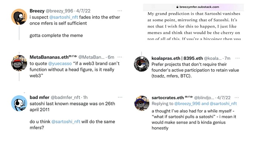
Task: Click the @badmfer_nft handle
Action: click(x=65, y=98)
